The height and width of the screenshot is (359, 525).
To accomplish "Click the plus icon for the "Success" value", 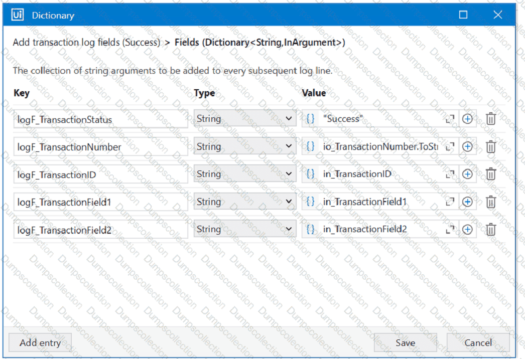I will [467, 119].
